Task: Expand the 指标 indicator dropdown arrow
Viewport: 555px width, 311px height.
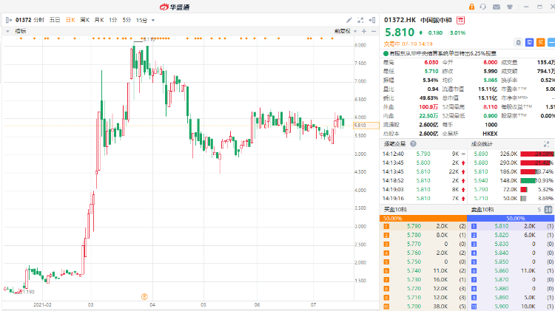Action: pyautogui.click(x=7, y=32)
